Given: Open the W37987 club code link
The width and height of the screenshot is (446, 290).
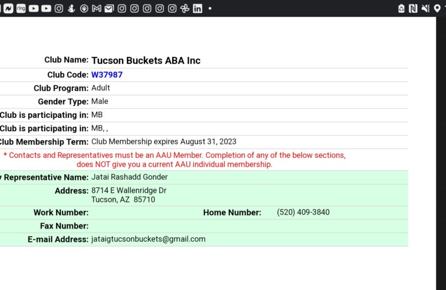Looking at the screenshot, I should pyautogui.click(x=107, y=75).
